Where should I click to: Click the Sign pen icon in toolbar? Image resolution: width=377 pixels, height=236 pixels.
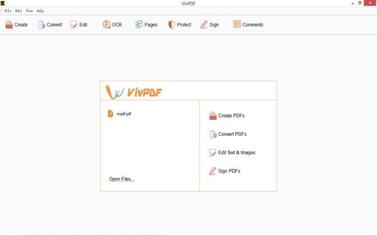(204, 25)
